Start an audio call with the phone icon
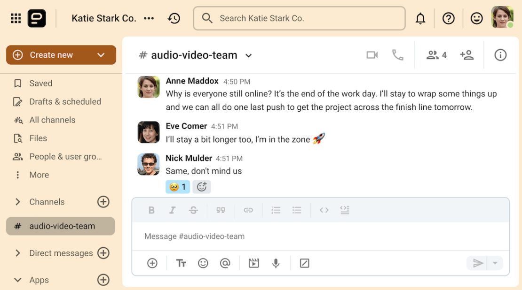The image size is (522, 290). tap(398, 55)
